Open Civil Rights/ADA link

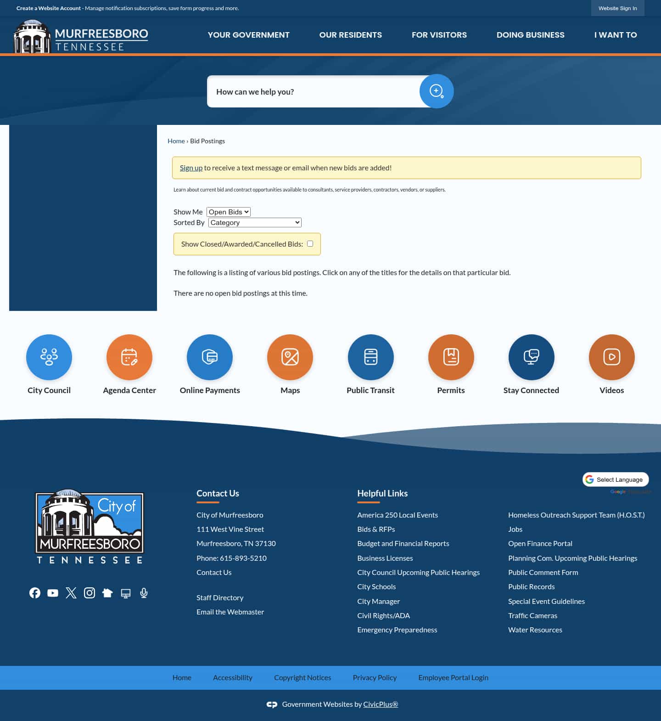click(384, 616)
